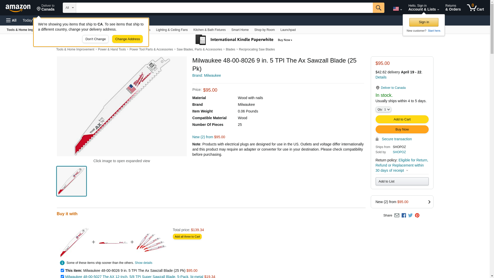Viewport: 494px width, 278px height.
Task: Open the country flag language selector
Action: point(397,9)
